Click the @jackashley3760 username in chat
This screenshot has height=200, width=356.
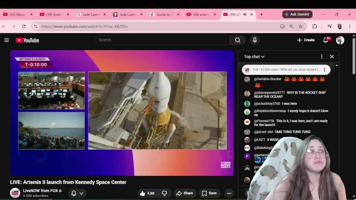[267, 104]
